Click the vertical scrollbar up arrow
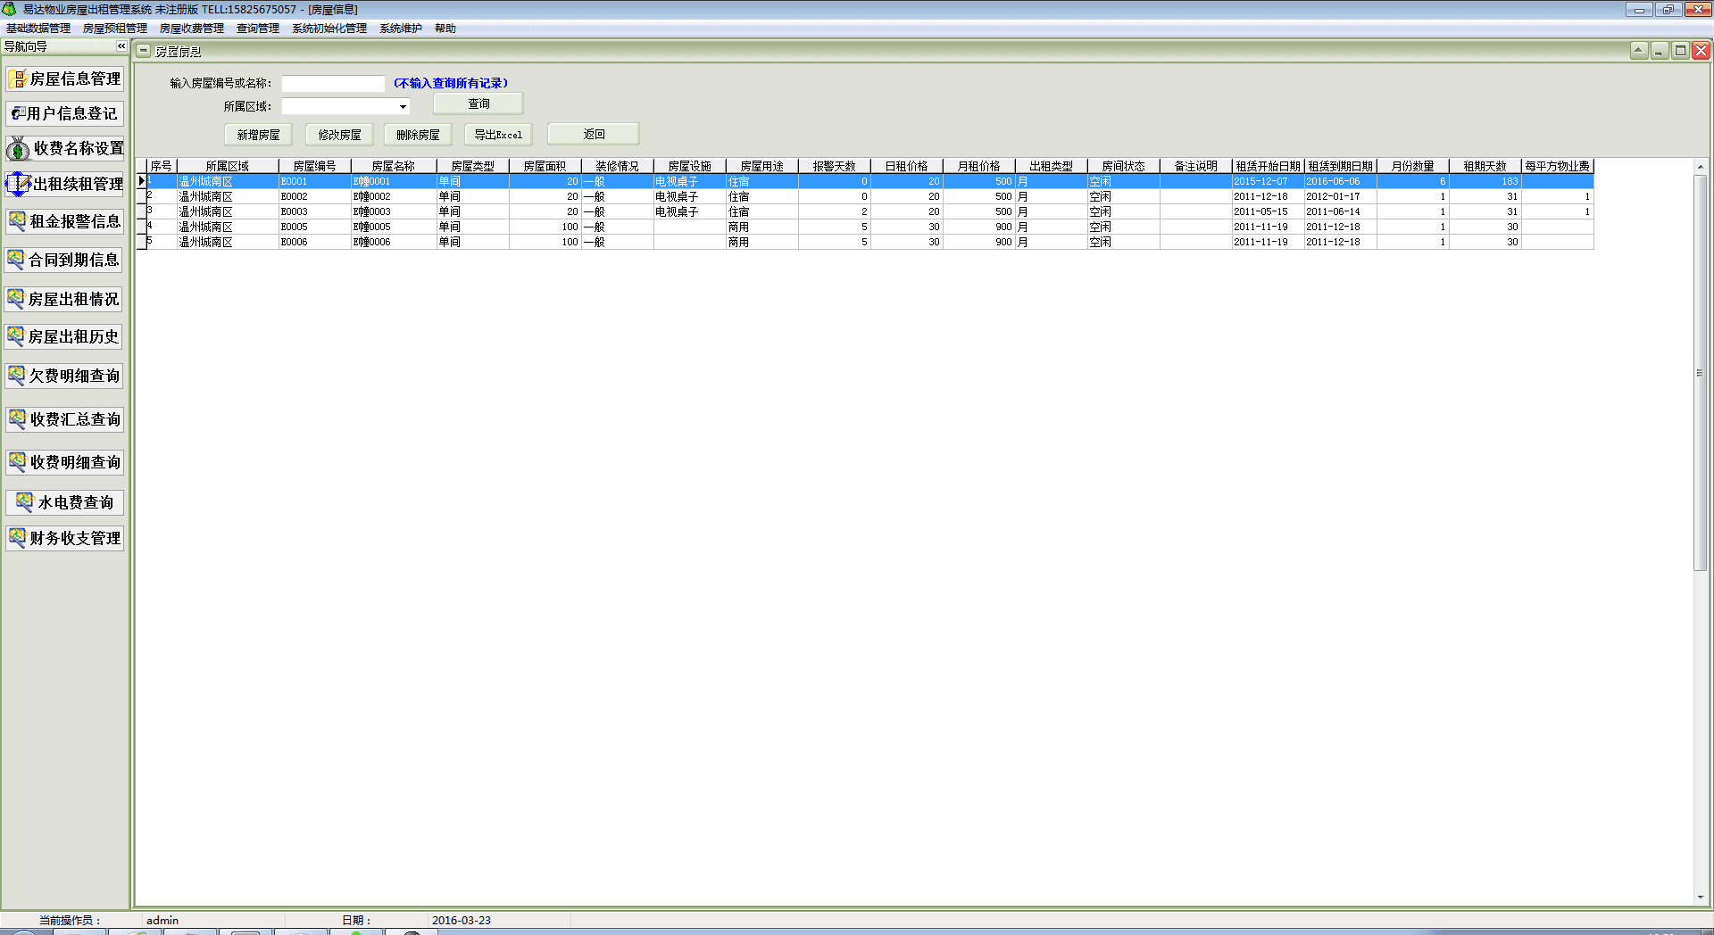 coord(1700,166)
